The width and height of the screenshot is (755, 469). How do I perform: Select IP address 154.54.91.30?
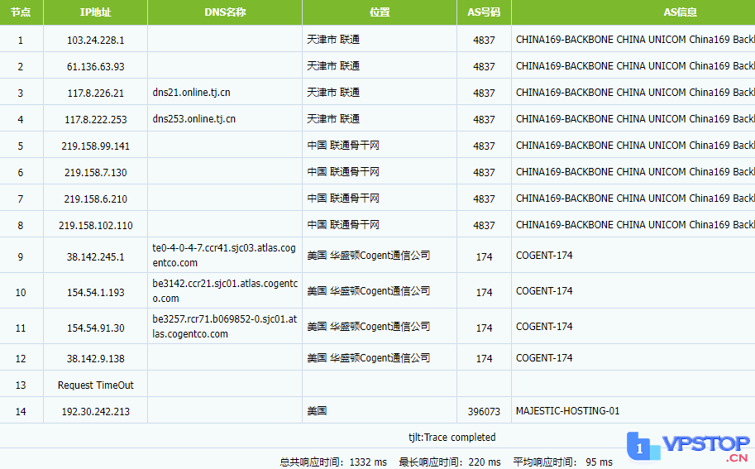click(95, 328)
